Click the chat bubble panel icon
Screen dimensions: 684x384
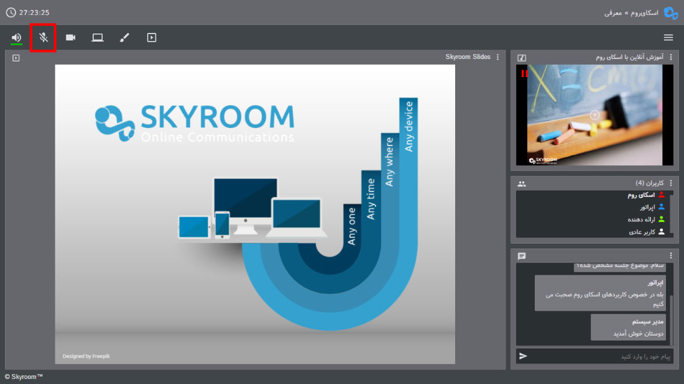522,256
